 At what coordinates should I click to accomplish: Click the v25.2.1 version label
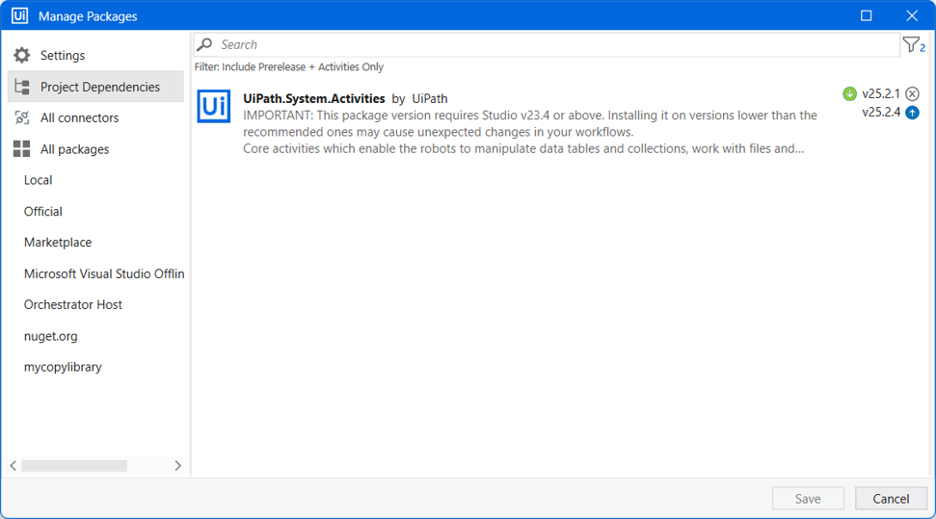tap(880, 93)
